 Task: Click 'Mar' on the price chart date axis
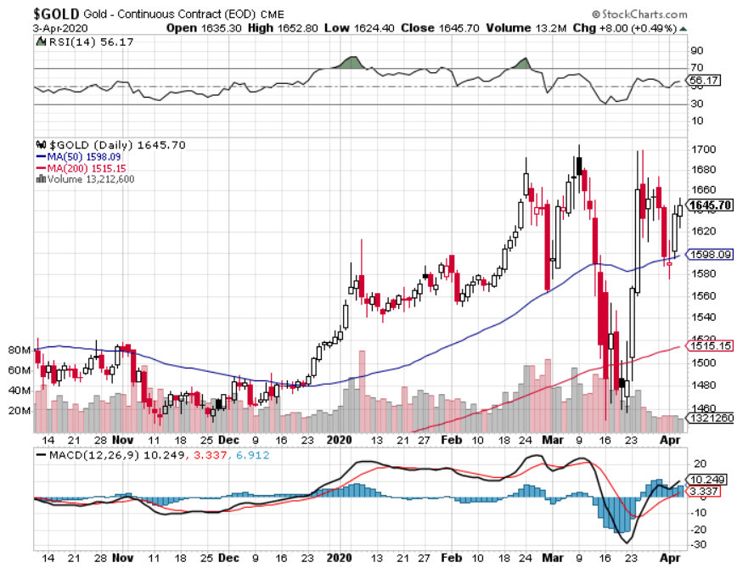pos(553,440)
